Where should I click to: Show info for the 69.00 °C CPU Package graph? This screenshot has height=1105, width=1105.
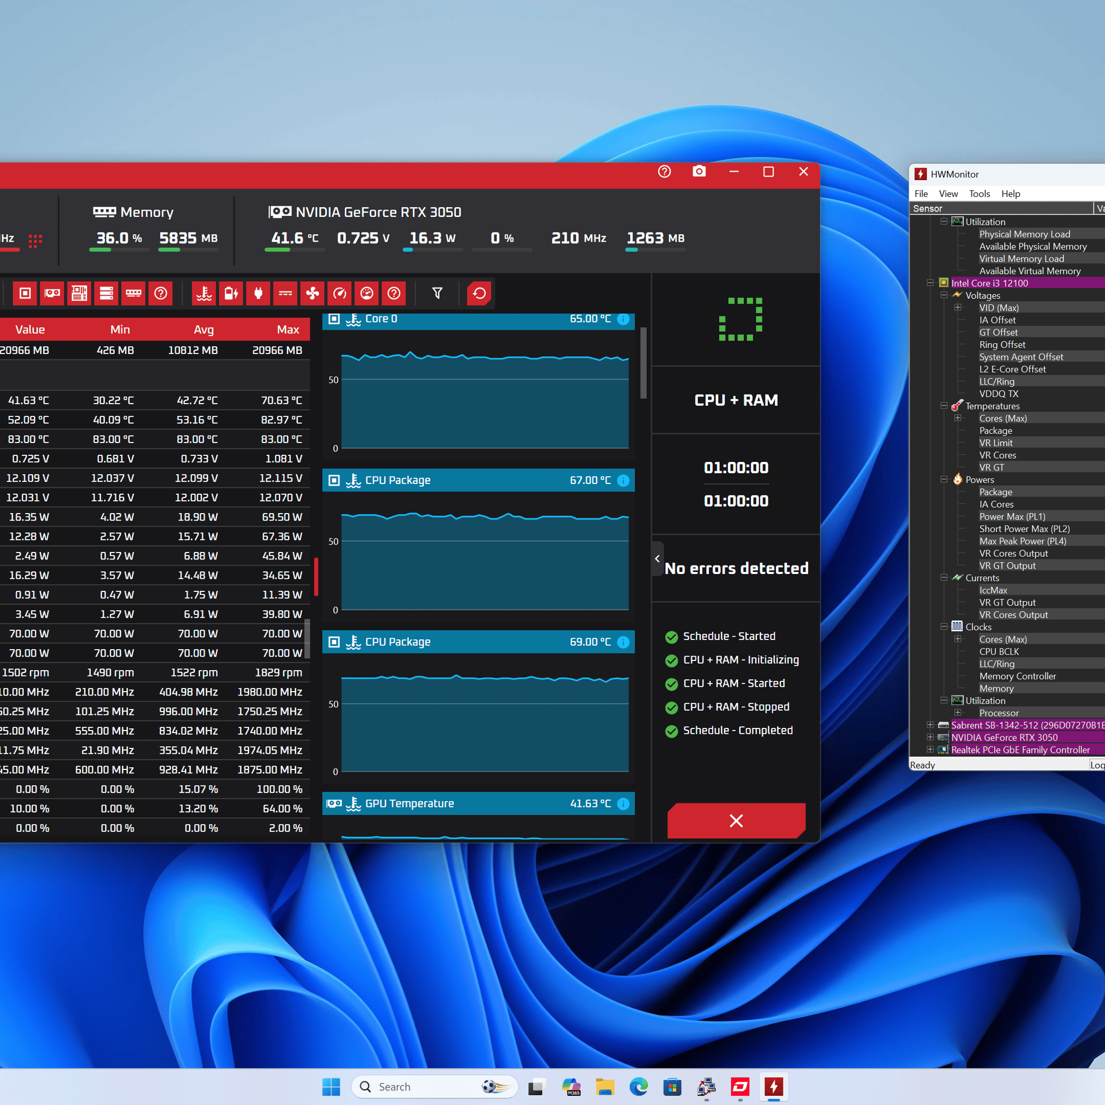(x=623, y=642)
